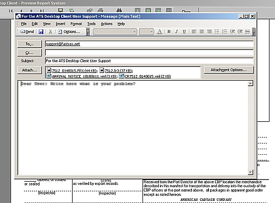Apply numbered list formatting

(x=224, y=32)
